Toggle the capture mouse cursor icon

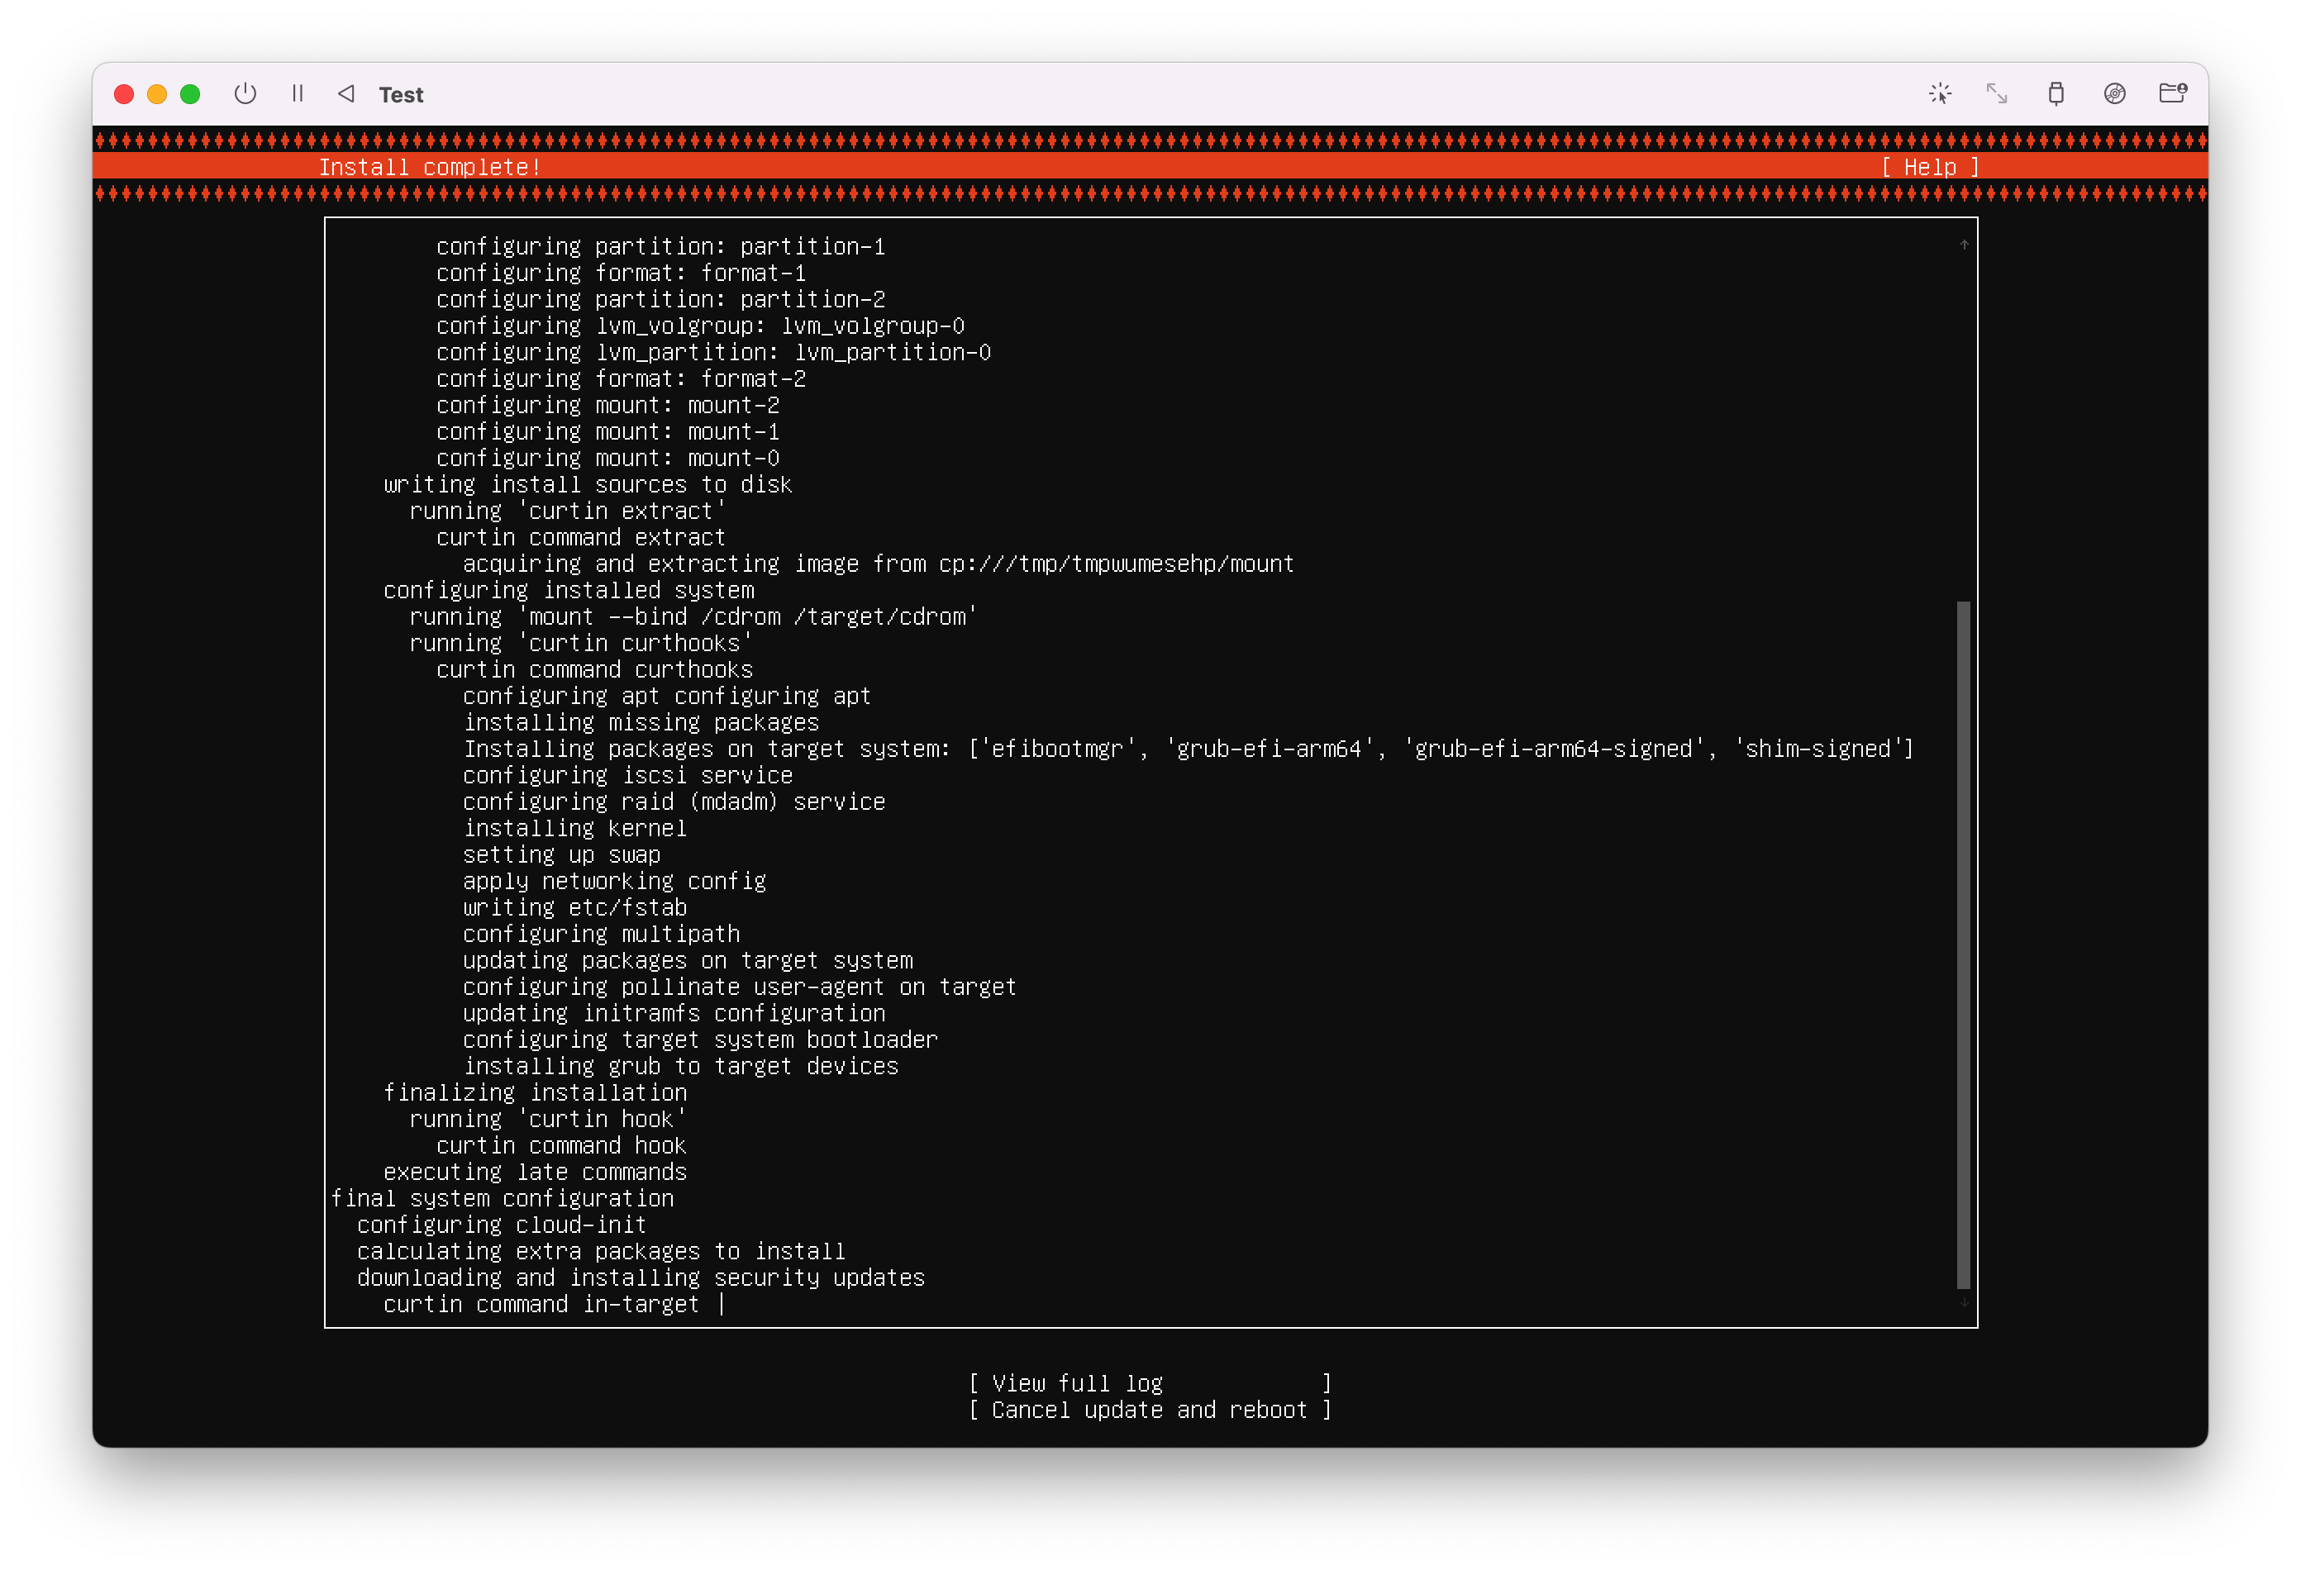click(x=1940, y=94)
